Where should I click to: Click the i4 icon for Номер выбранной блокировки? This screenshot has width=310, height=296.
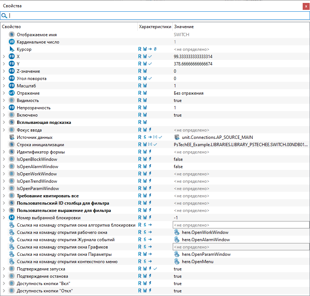coord(12,218)
